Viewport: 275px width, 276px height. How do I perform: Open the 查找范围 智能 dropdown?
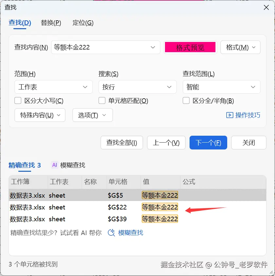coord(221,87)
